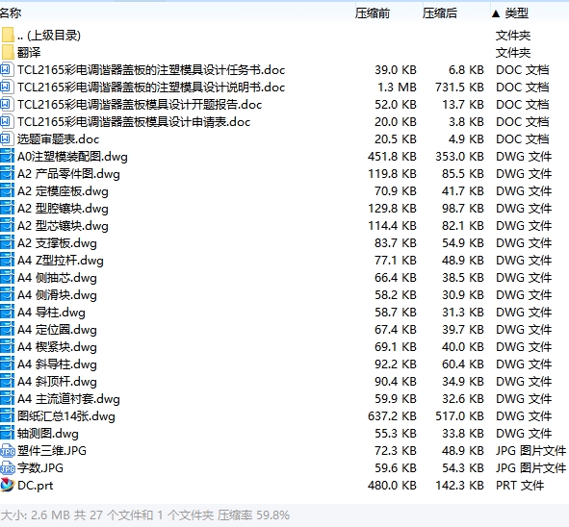The width and height of the screenshot is (569, 527).
Task: Click the DWG icon for A4 主流道衬套
Action: [7, 399]
